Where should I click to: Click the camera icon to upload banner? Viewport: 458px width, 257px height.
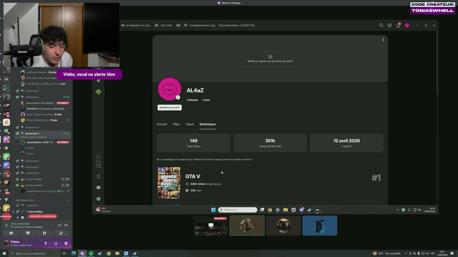click(x=270, y=56)
